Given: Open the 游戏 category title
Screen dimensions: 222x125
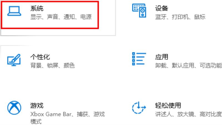Looking at the screenshot, I should [37, 106].
